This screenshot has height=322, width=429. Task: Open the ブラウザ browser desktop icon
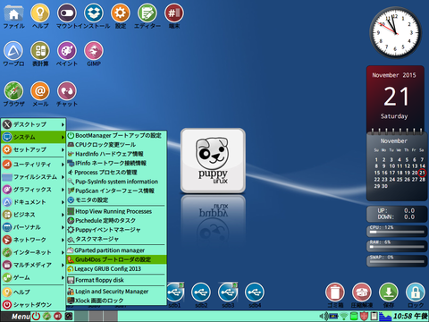pos(13,91)
